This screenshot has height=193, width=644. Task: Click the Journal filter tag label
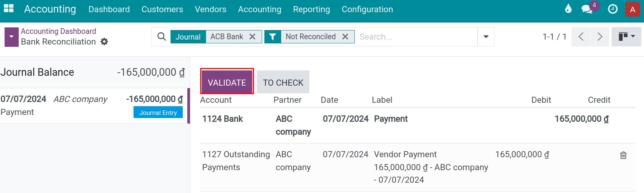click(188, 37)
